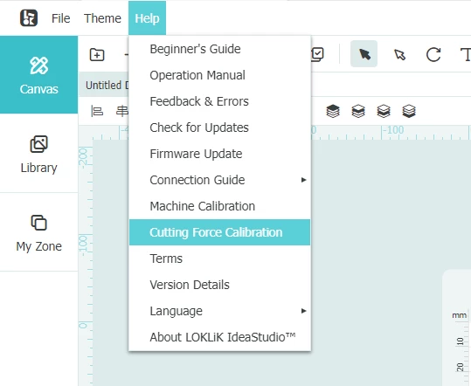Click the bring to front layer icon
This screenshot has width=471, height=386.
point(333,111)
